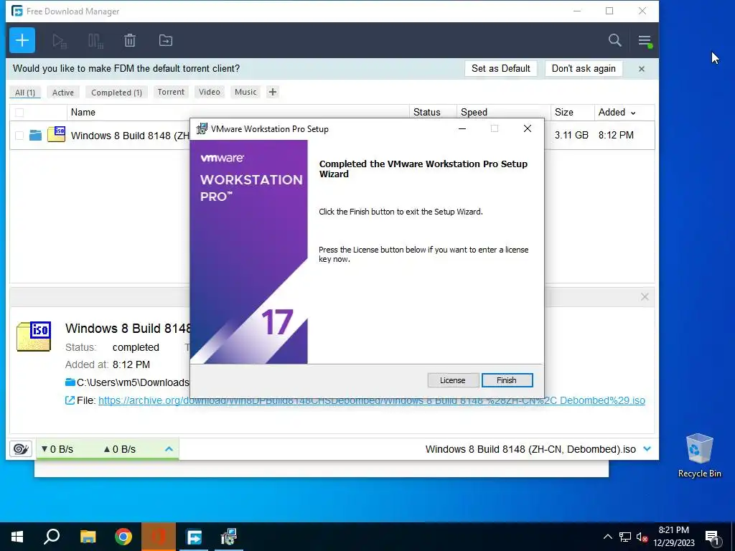Select the Music filter tab
Viewport: 735px width, 551px height.
tap(245, 92)
